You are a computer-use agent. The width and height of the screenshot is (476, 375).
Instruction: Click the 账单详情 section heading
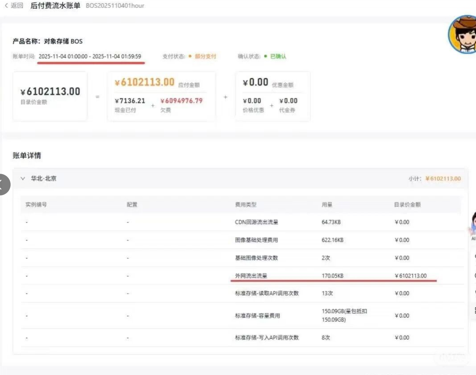[27, 156]
